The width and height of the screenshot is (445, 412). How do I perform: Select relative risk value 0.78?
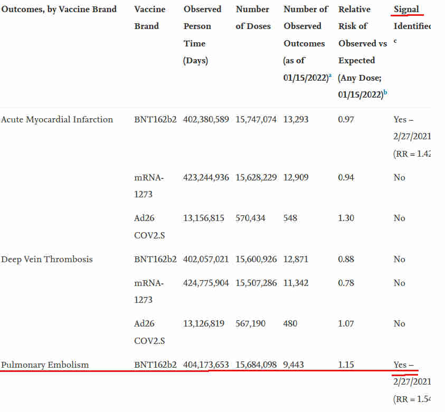(346, 283)
